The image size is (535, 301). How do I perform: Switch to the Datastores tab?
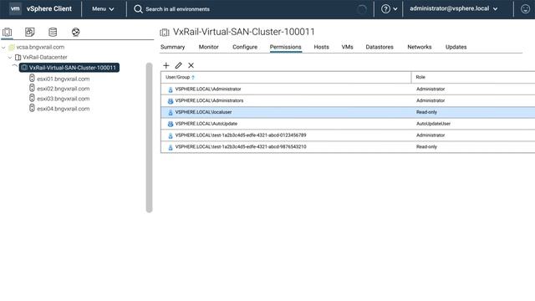(x=380, y=47)
